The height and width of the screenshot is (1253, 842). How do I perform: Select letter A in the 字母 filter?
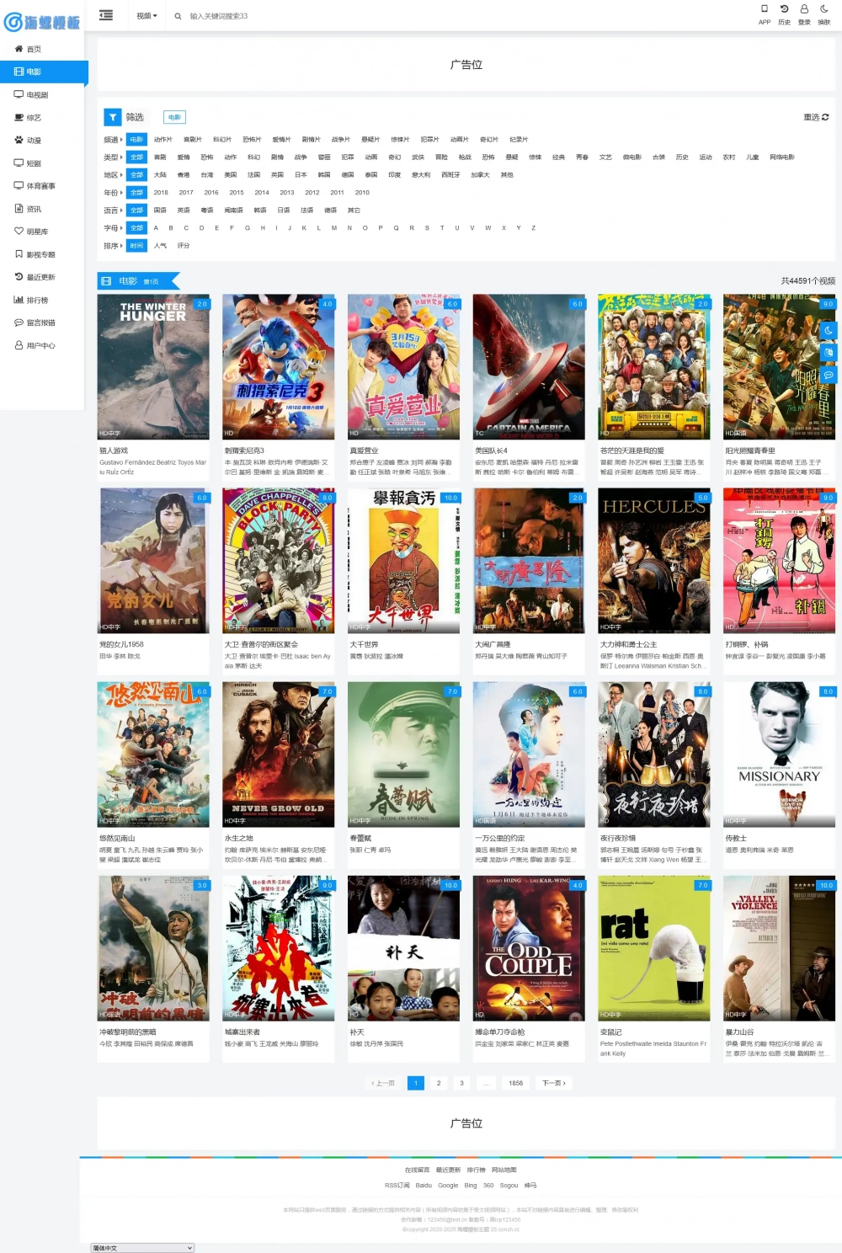click(156, 228)
